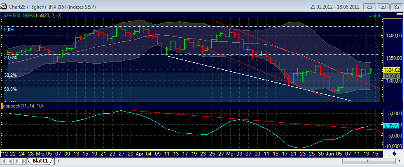Click the Mai label on date axis
The image size is (404, 167).
[230, 154]
